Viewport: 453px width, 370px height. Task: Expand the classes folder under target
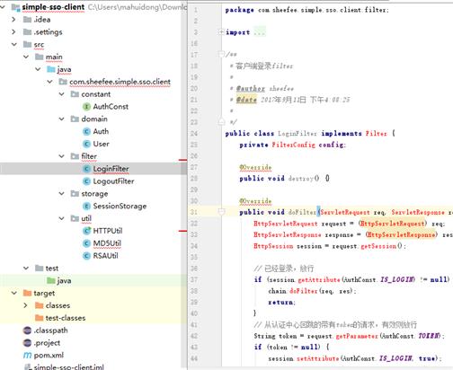[x=25, y=305]
